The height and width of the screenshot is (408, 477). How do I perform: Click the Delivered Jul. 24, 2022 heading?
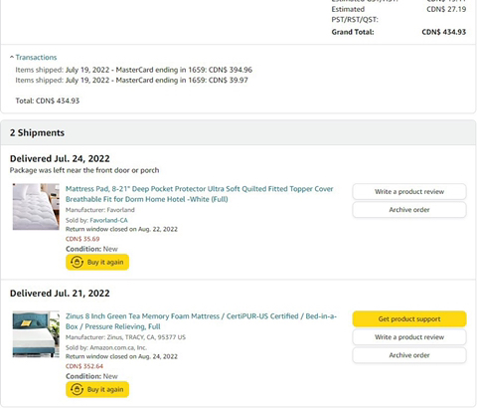(x=60, y=159)
